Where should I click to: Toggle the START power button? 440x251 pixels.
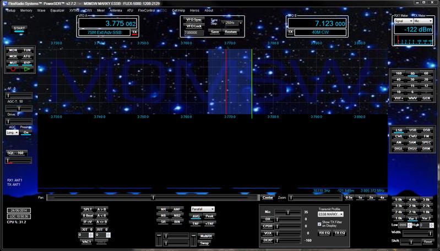coord(19,29)
